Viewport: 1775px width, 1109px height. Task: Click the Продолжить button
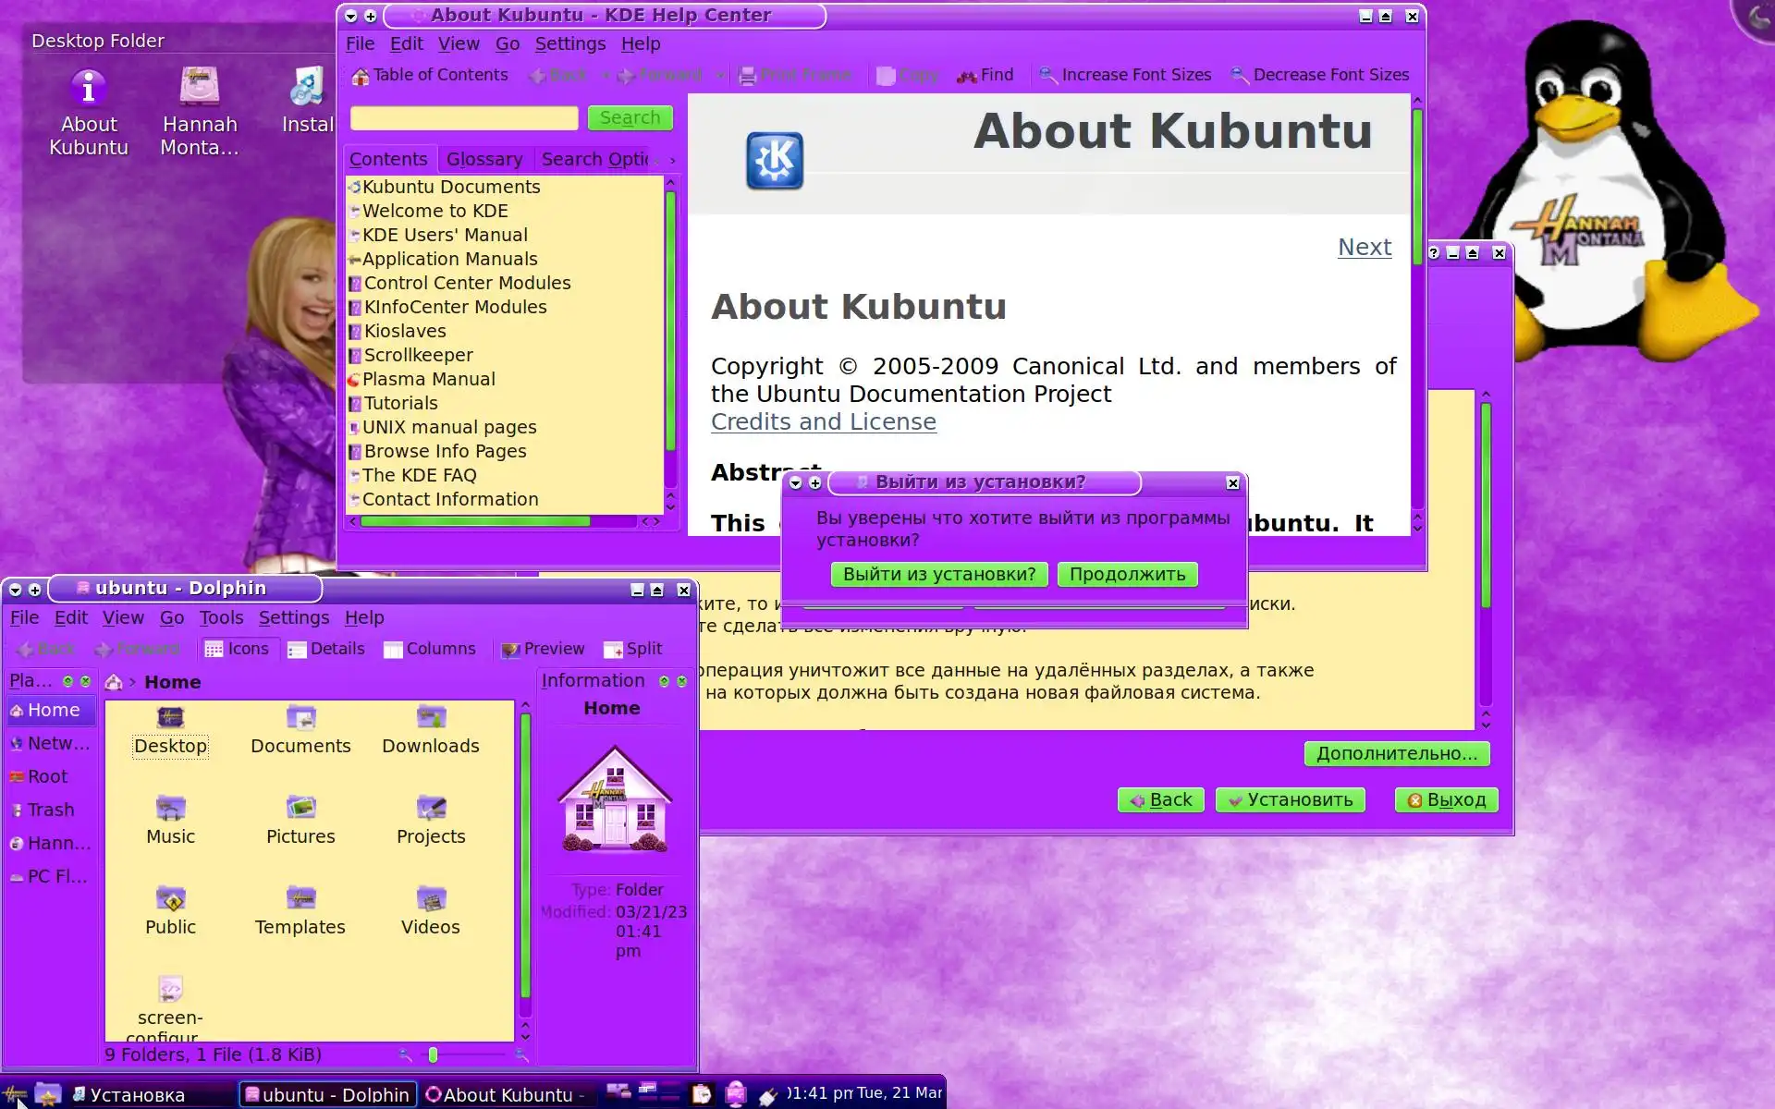pos(1127,574)
